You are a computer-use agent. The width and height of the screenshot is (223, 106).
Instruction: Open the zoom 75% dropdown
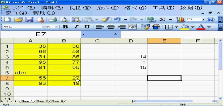204,20
